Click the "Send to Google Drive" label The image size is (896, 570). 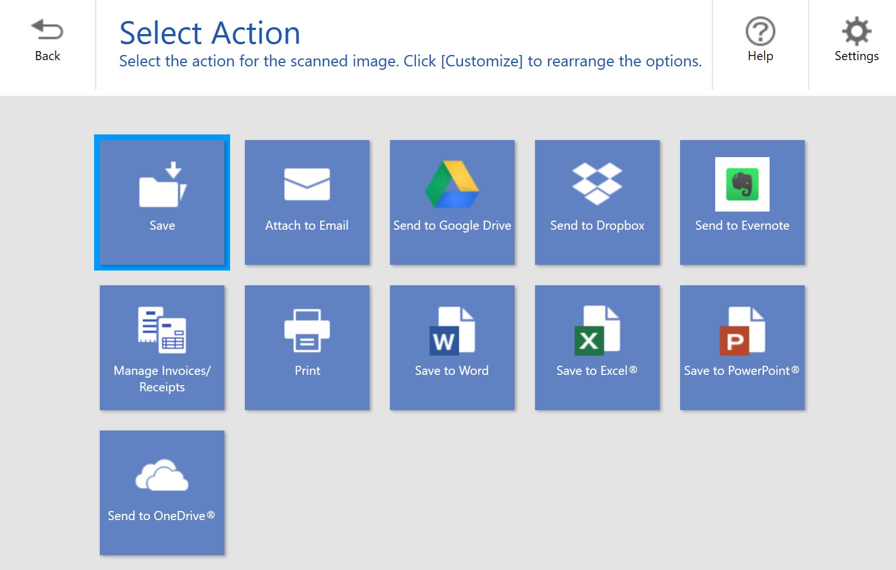pos(452,226)
